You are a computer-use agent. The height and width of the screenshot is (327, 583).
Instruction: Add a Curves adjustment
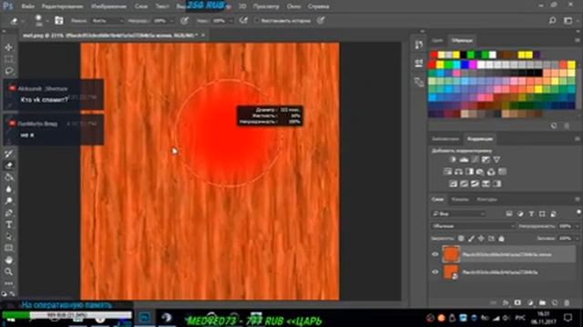475,160
